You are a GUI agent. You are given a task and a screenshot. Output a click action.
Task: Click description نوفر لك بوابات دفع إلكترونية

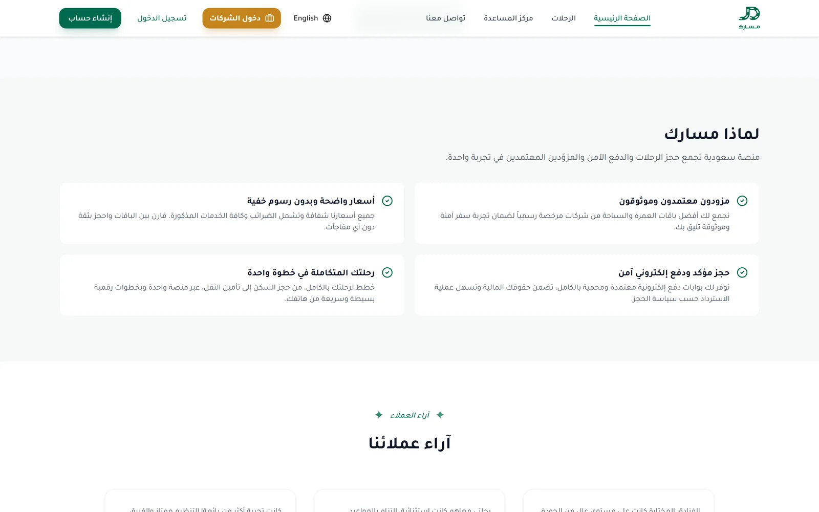tap(582, 293)
